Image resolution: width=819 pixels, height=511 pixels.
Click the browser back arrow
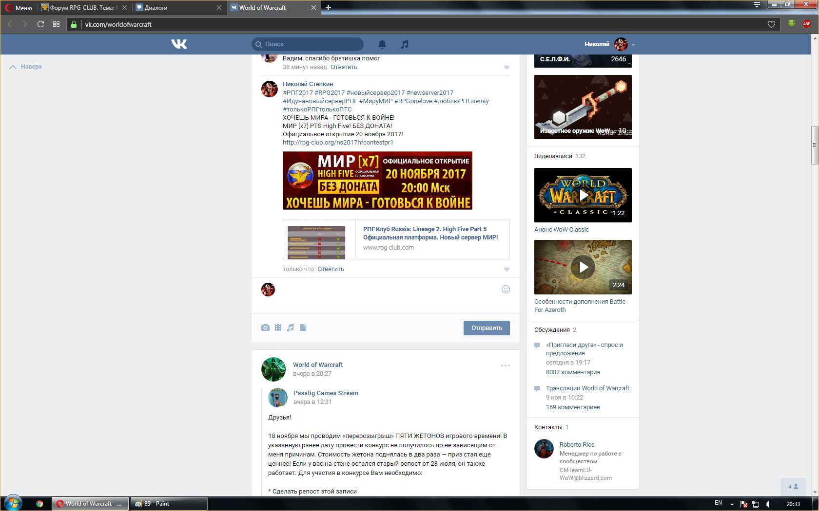point(10,24)
